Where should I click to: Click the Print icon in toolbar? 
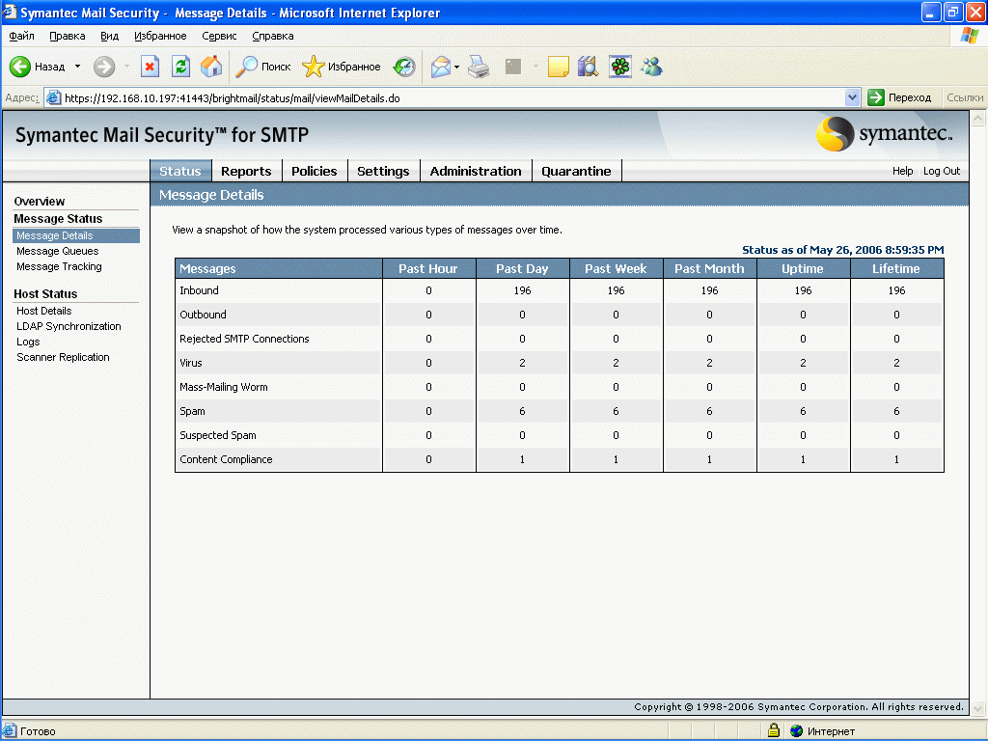tap(479, 67)
